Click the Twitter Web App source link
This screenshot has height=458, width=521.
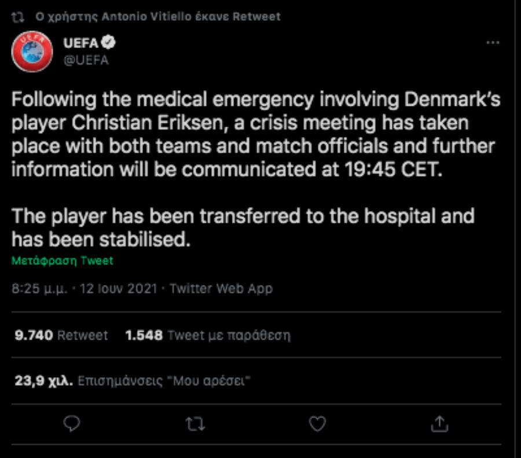221,288
